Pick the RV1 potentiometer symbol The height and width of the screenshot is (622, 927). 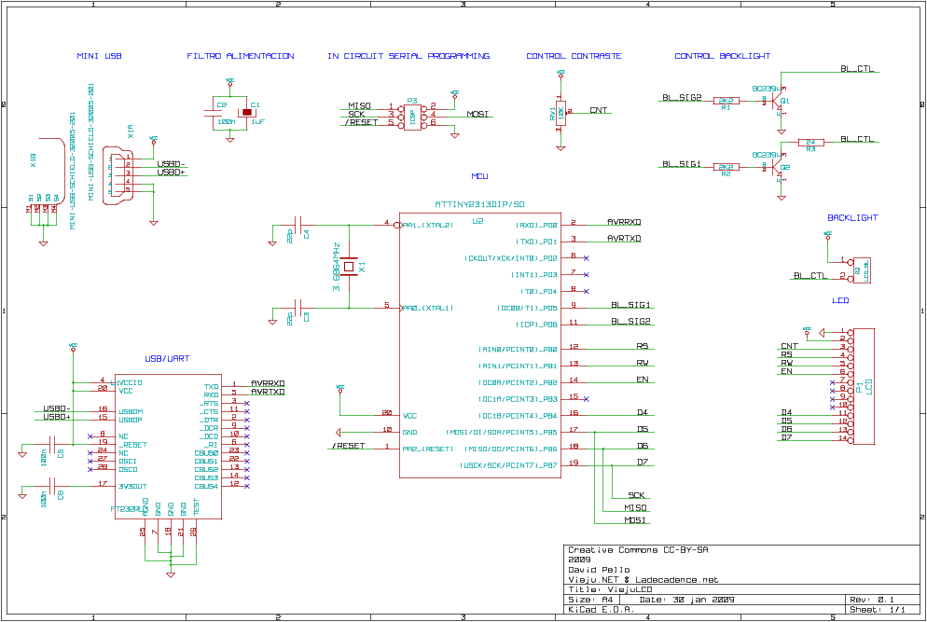point(560,113)
